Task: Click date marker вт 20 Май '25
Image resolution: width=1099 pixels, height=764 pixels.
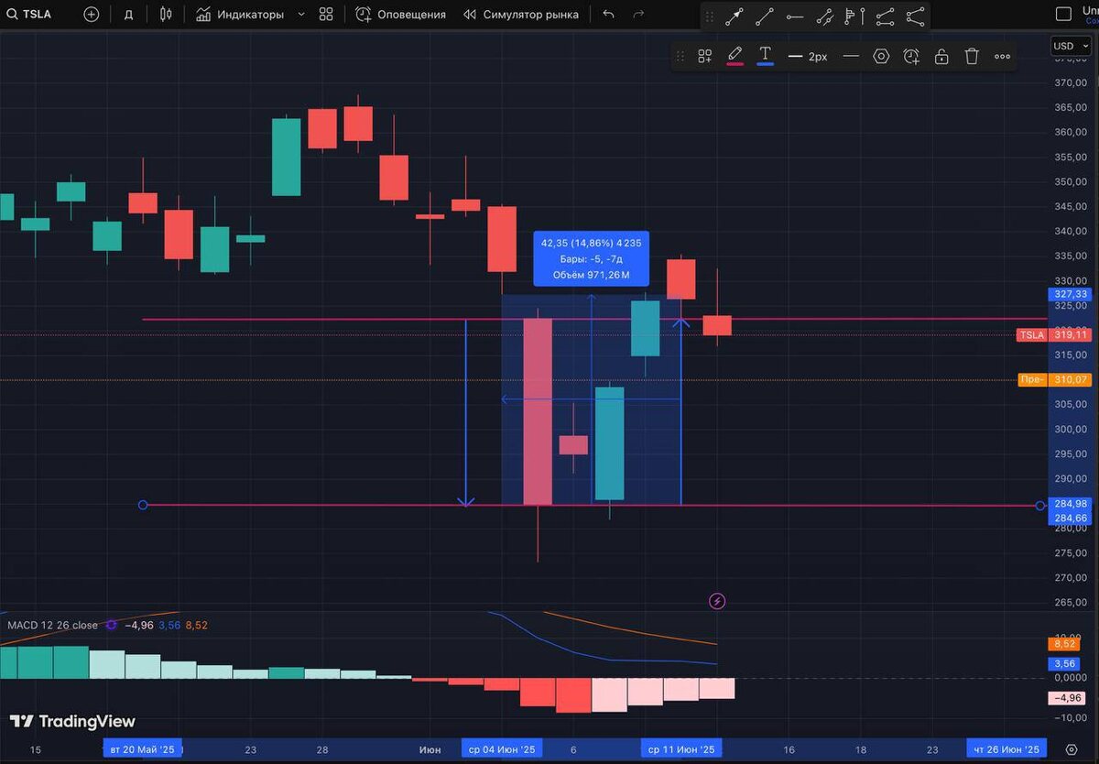Action: (142, 749)
